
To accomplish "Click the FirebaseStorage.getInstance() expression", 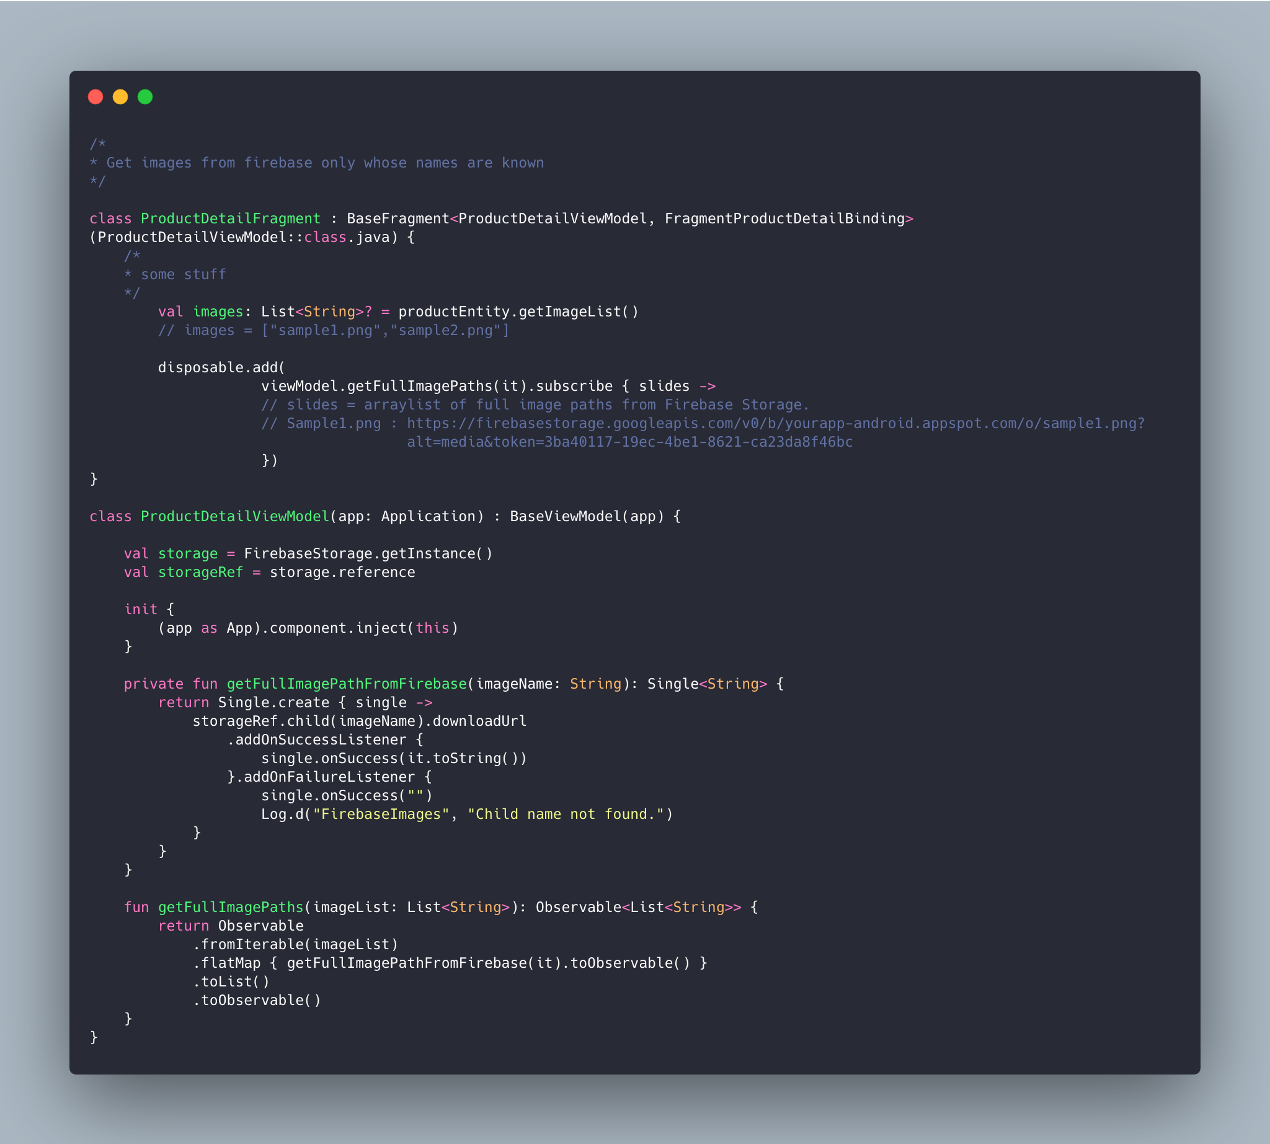I will [368, 554].
